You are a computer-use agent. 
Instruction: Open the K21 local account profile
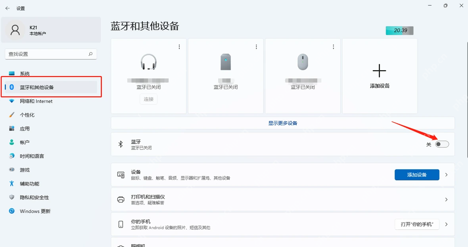[x=51, y=30]
